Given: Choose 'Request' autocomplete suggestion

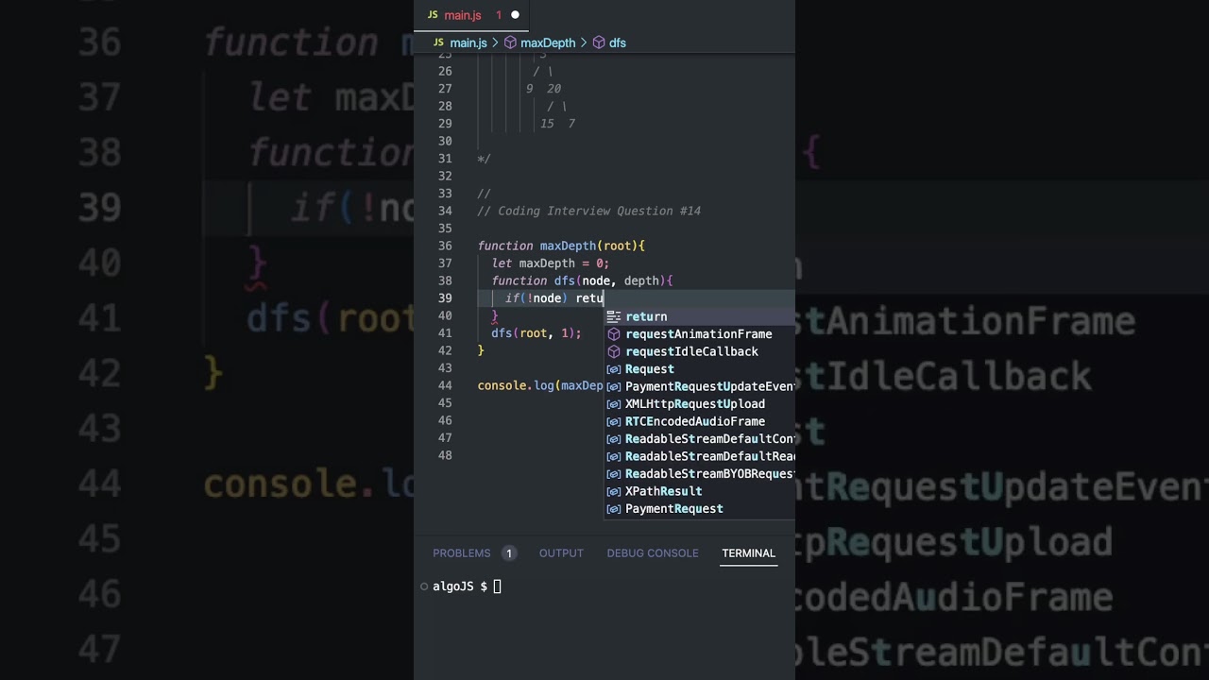Looking at the screenshot, I should click(x=700, y=369).
